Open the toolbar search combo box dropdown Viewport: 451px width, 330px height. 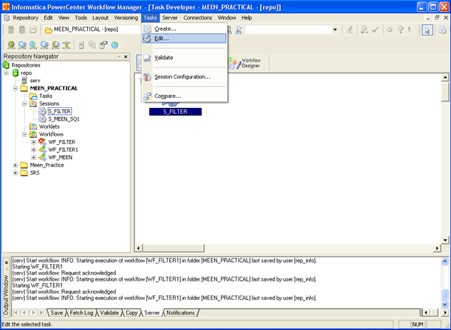pos(334,29)
